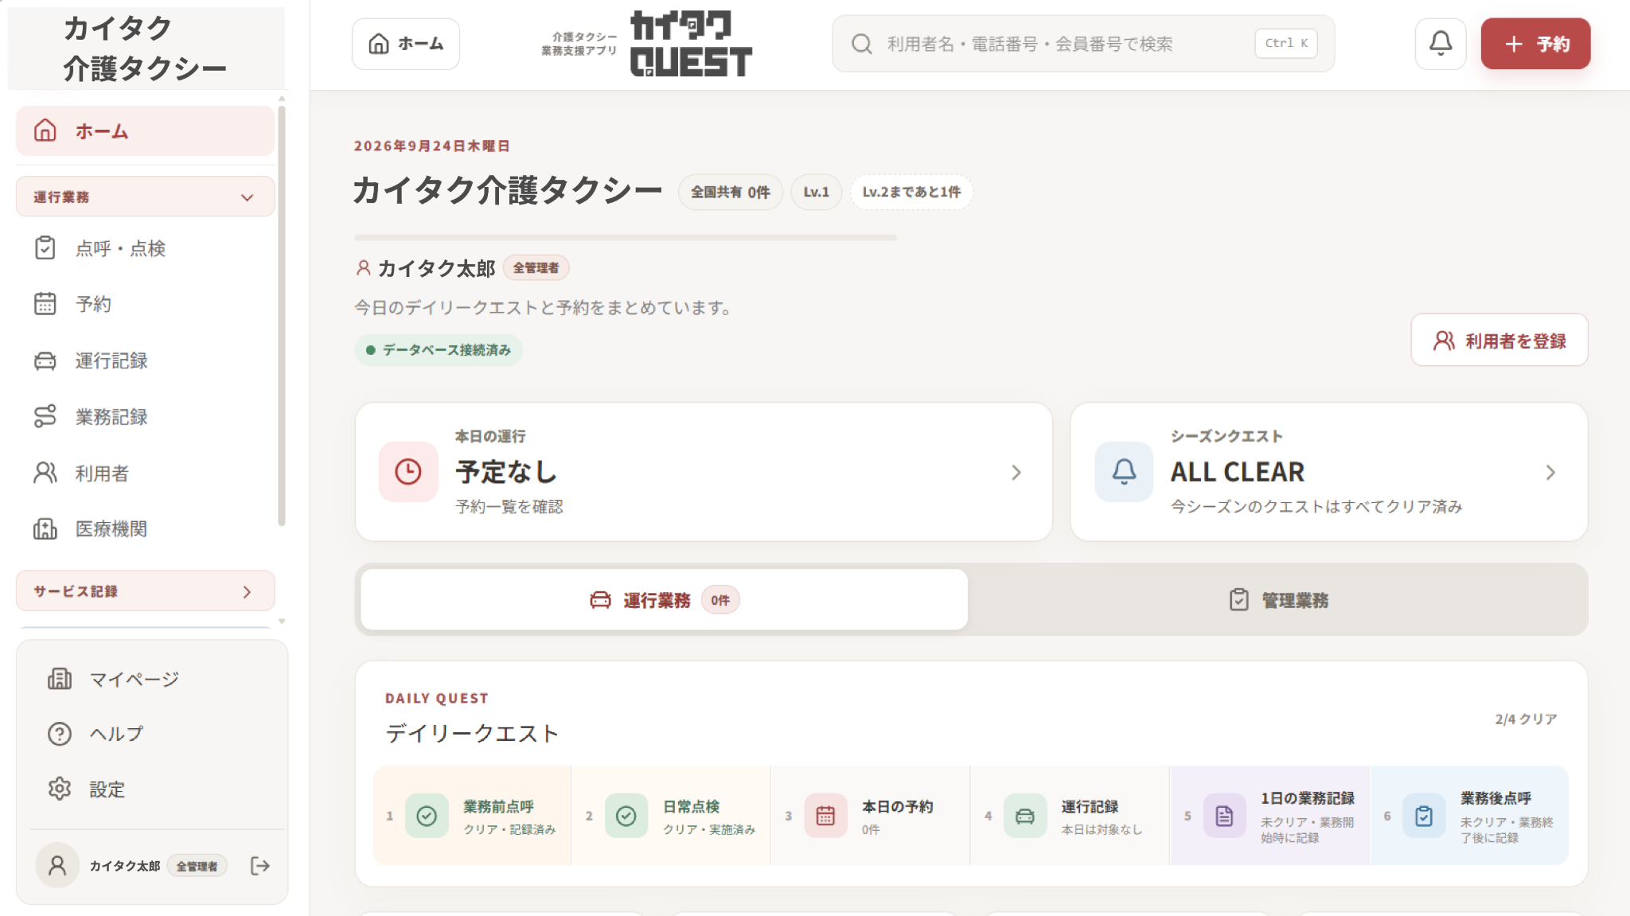1630x916 pixels.
Task: Switch to the 管理業務 tab
Action: click(x=1279, y=600)
